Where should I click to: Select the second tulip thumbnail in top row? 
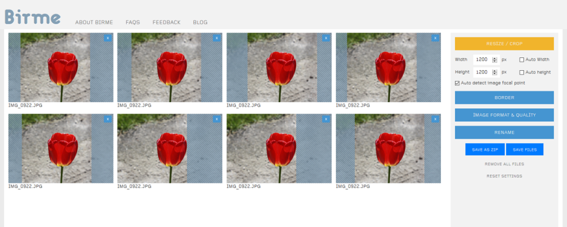click(169, 67)
